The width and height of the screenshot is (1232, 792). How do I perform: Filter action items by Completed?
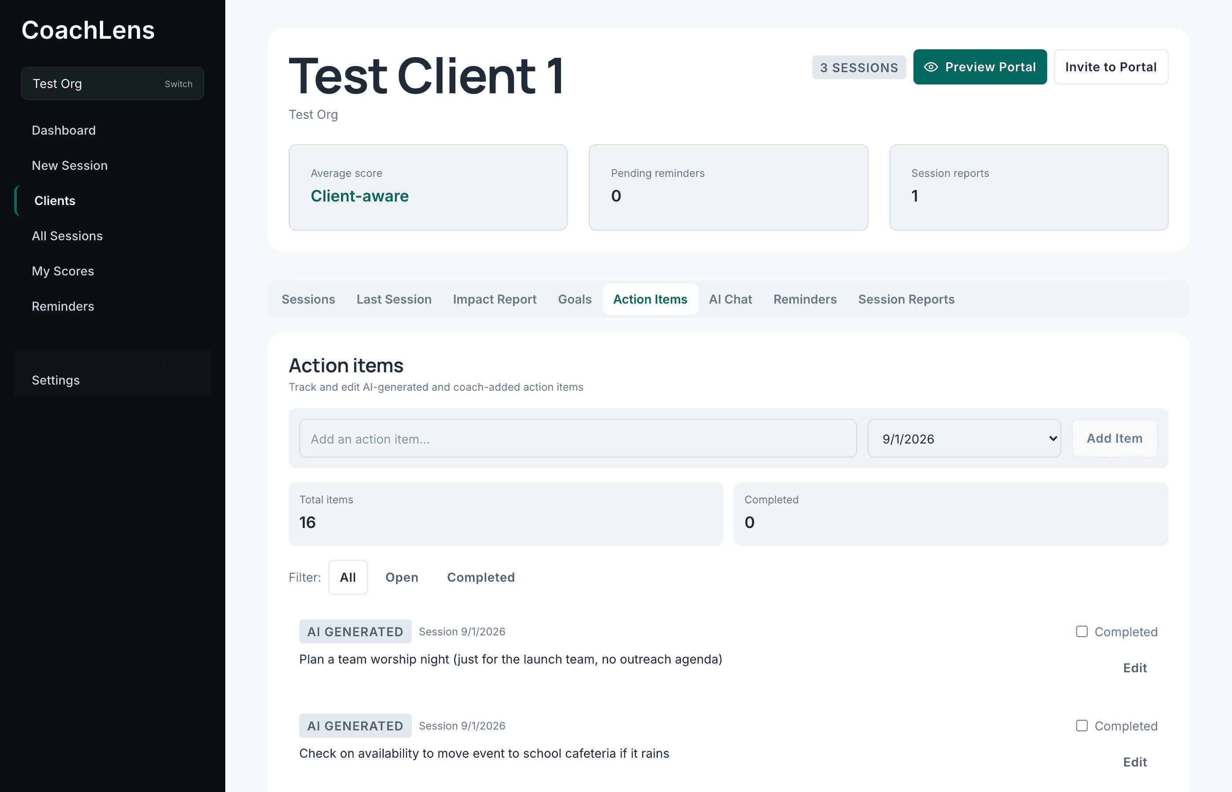[481, 577]
